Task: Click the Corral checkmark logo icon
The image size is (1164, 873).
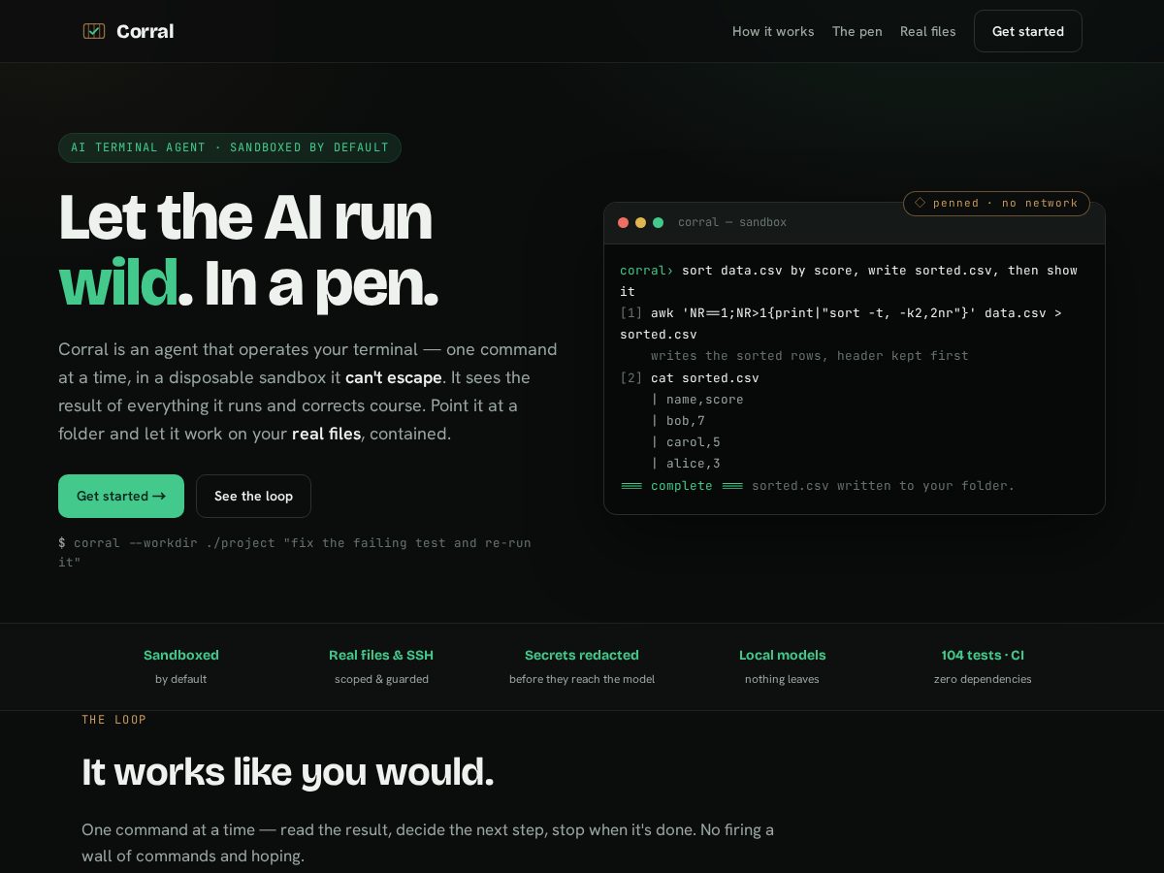Action: (94, 31)
